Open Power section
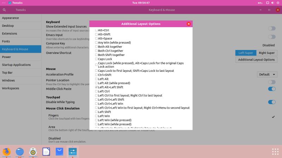Image resolution: width=282 pixels, height=158 pixels. click(20, 57)
